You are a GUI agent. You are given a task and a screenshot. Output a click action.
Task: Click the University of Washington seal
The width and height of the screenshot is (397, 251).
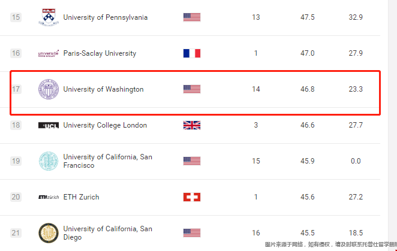click(x=48, y=89)
